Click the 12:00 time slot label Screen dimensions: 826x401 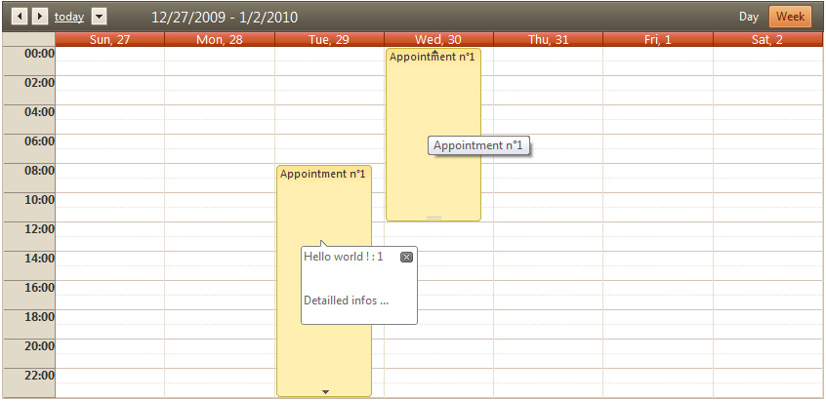click(39, 229)
